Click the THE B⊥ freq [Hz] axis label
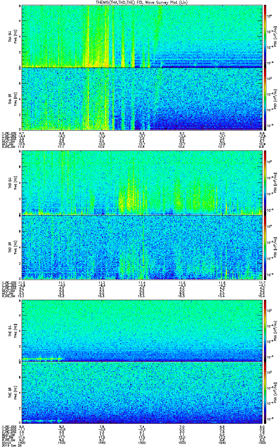 [x=16, y=330]
